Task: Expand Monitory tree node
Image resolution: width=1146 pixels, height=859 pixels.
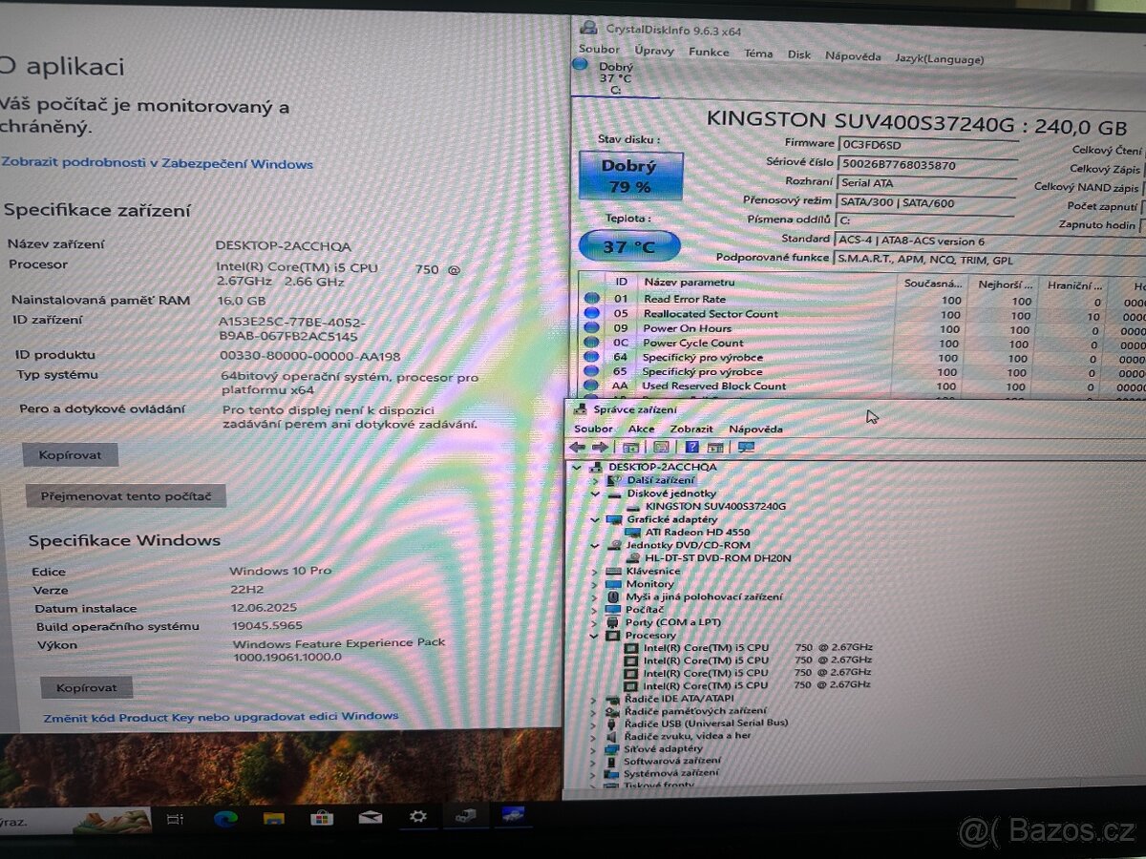Action: (594, 584)
